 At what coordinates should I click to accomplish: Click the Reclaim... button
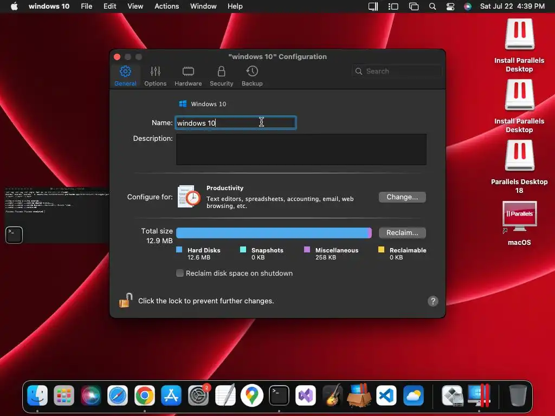(402, 233)
